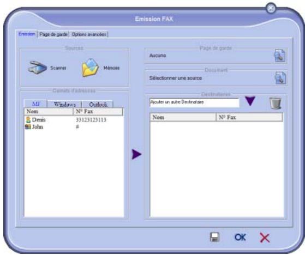Select the Outlook address book tab
This screenshot has width=305, height=255.
[98, 105]
